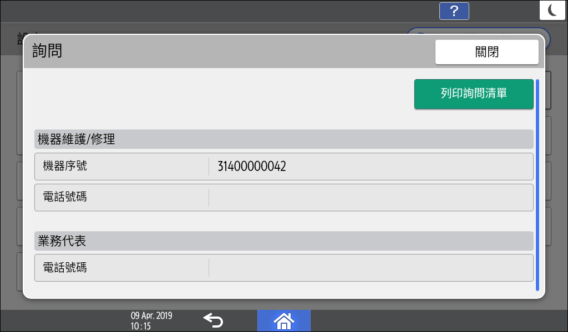Tap the 09 Apr. 2019 date display
Screen dimensions: 568x332
point(151,316)
